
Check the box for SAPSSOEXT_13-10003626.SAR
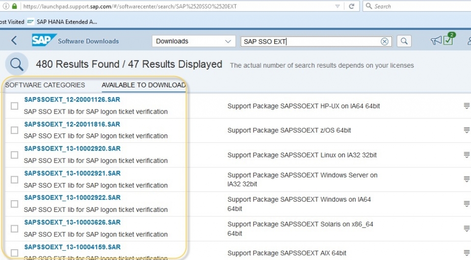pyautogui.click(x=14, y=229)
